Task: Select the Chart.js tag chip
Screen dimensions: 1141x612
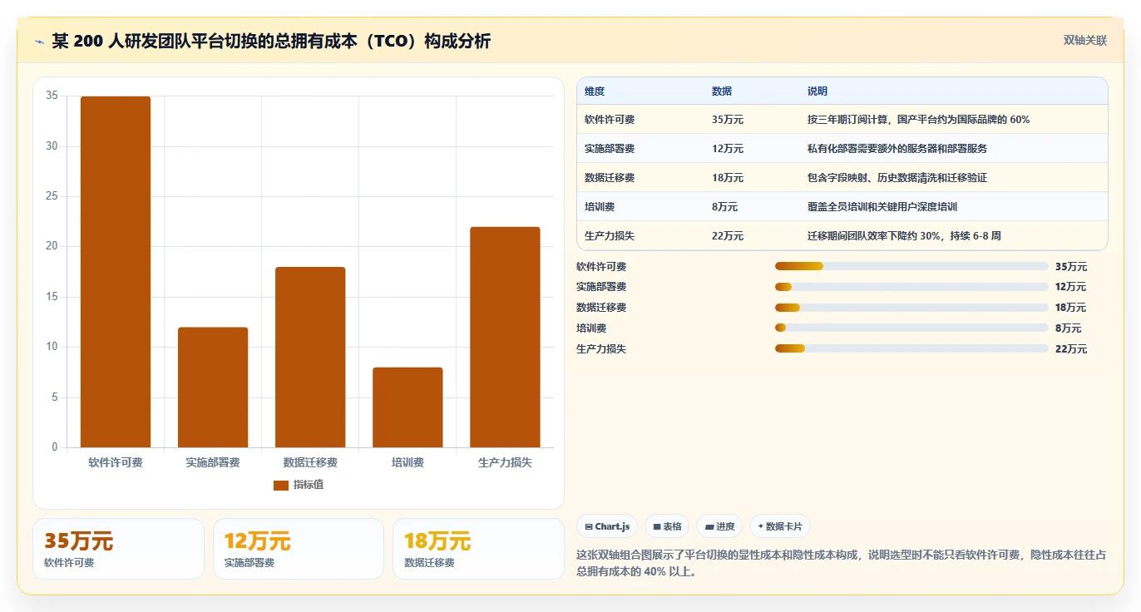Action: point(607,526)
